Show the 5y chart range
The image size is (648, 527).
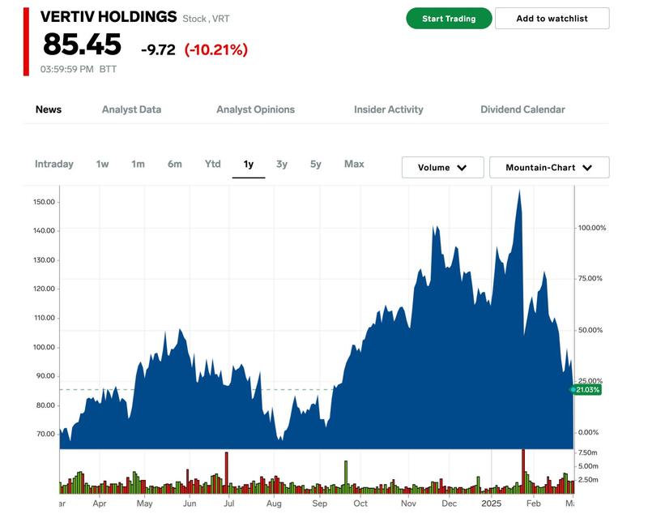point(315,164)
